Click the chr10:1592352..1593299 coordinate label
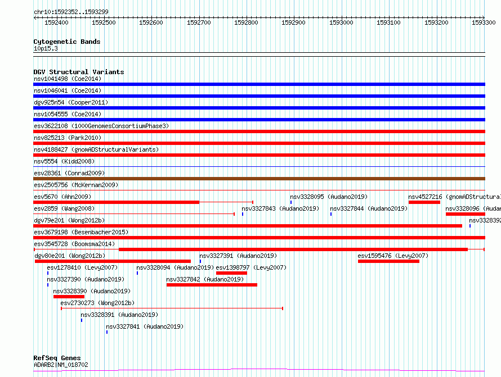Viewport: 501px width, 377px height. tap(71, 12)
